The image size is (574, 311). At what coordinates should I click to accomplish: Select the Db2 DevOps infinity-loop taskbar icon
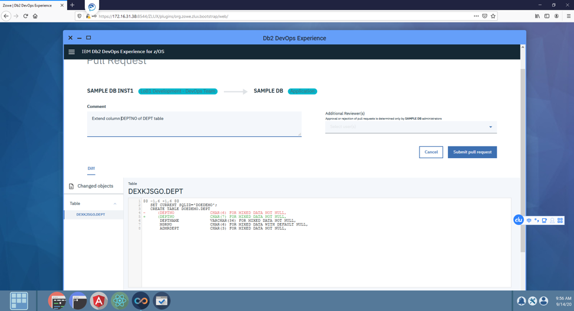(141, 301)
